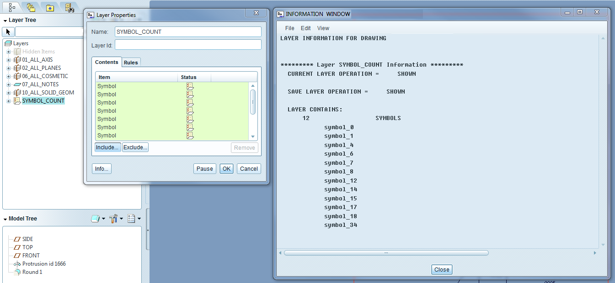Activate the selection arrow tool in Layer Tree

(x=8, y=32)
